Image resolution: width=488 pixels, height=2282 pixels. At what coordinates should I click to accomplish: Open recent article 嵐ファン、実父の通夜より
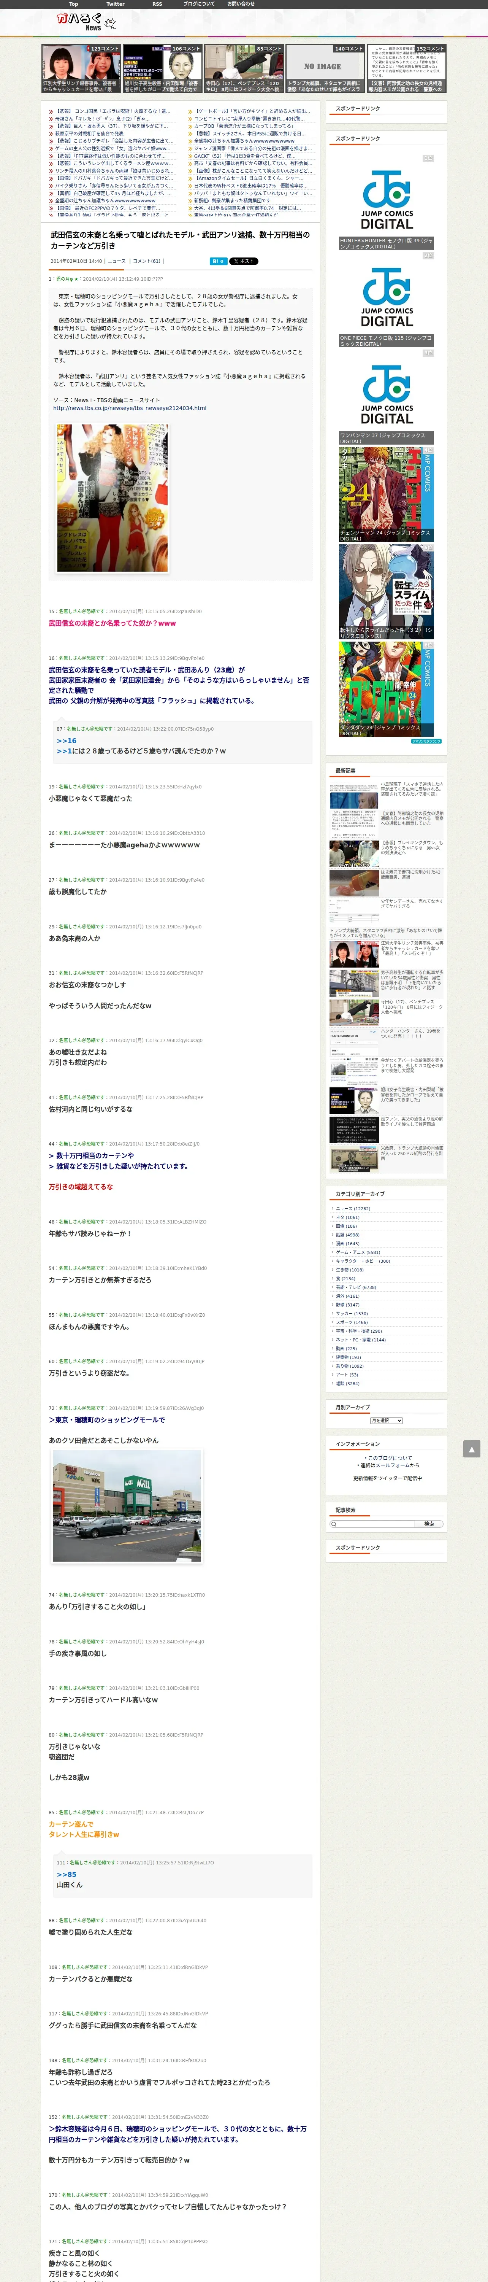tap(412, 1122)
